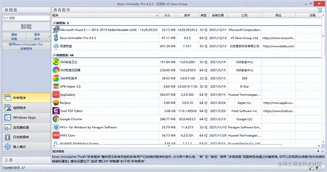Sort by the 网址 column header
This screenshot has width=327, height=172.
[x=278, y=16]
